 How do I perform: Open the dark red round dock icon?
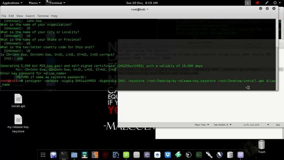point(106,155)
